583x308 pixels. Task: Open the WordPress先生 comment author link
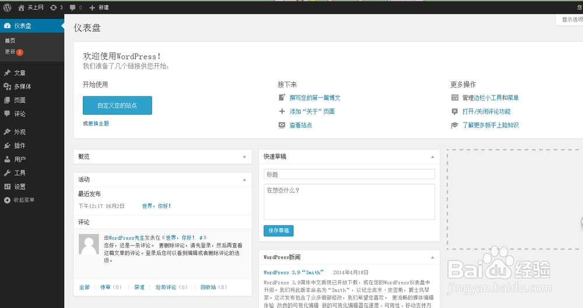point(127,237)
